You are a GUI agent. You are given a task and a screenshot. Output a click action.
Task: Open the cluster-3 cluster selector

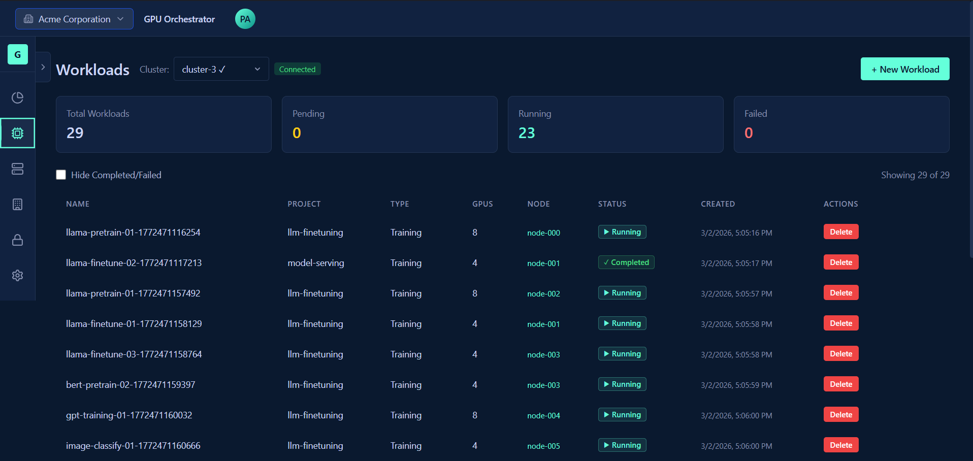pos(221,69)
